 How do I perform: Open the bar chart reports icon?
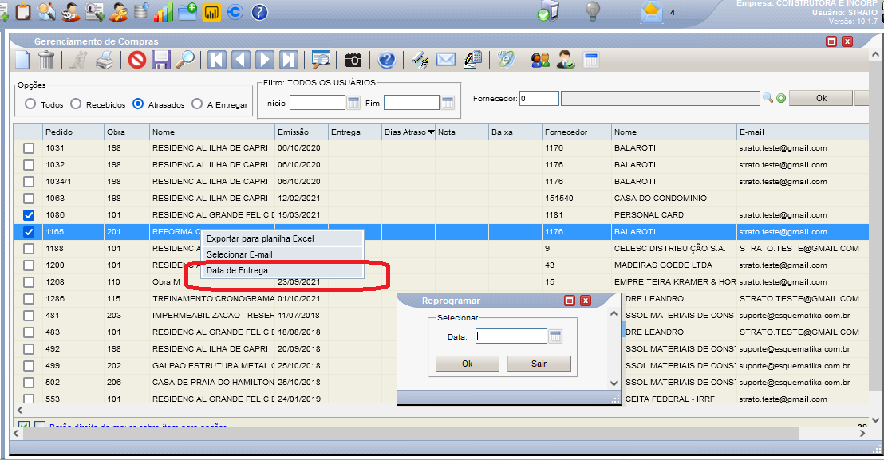[x=164, y=11]
